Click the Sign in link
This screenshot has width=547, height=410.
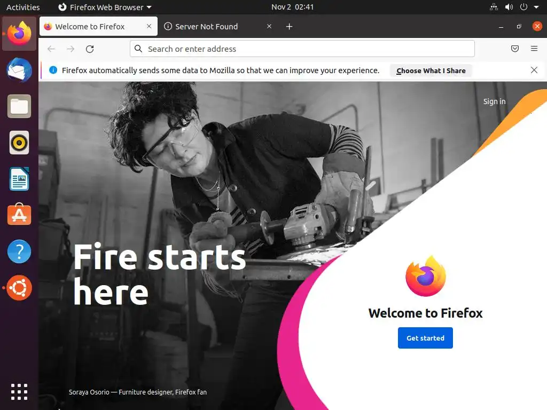pos(494,101)
